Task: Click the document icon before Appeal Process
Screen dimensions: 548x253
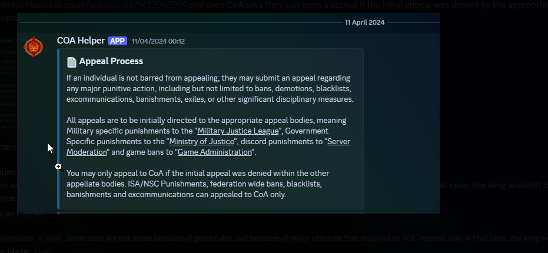Action: pos(72,62)
